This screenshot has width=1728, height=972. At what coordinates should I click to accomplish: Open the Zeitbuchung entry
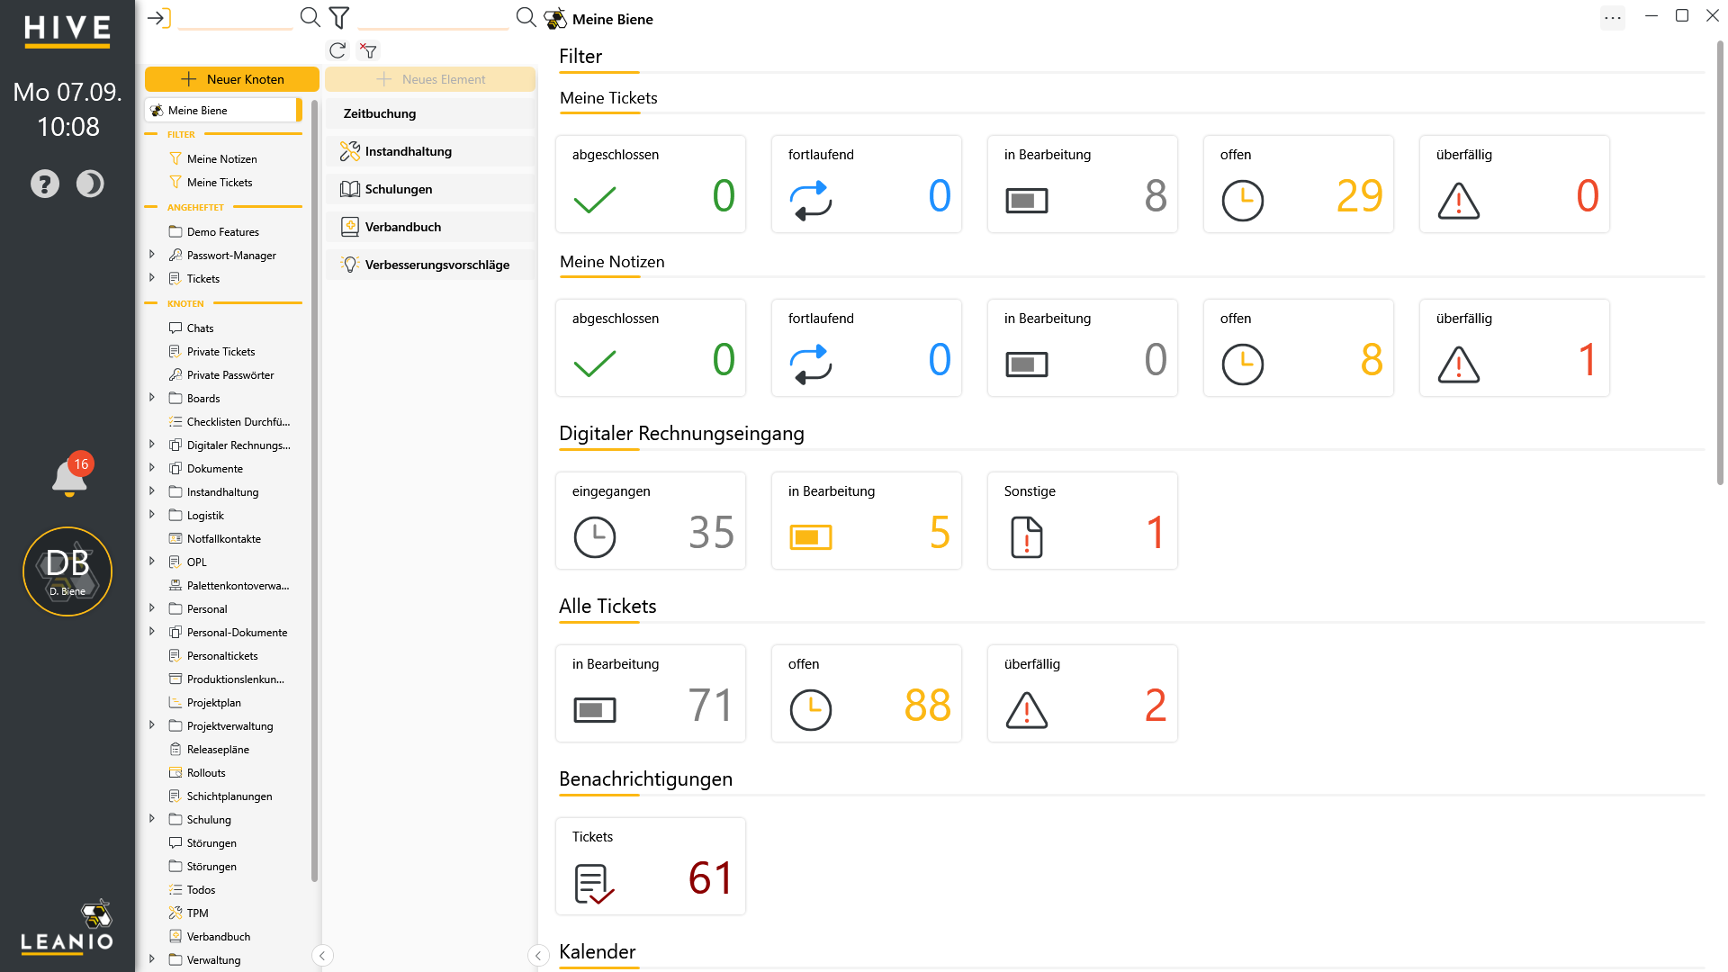[430, 113]
